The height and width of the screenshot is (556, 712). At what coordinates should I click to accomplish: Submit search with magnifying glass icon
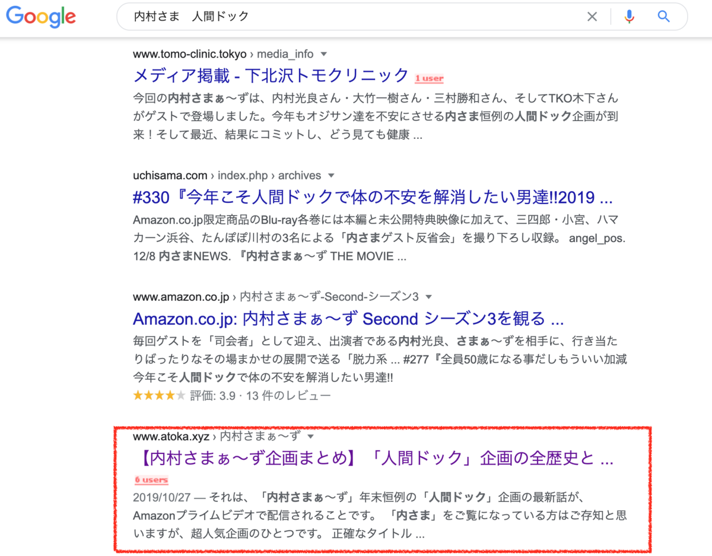click(x=664, y=17)
